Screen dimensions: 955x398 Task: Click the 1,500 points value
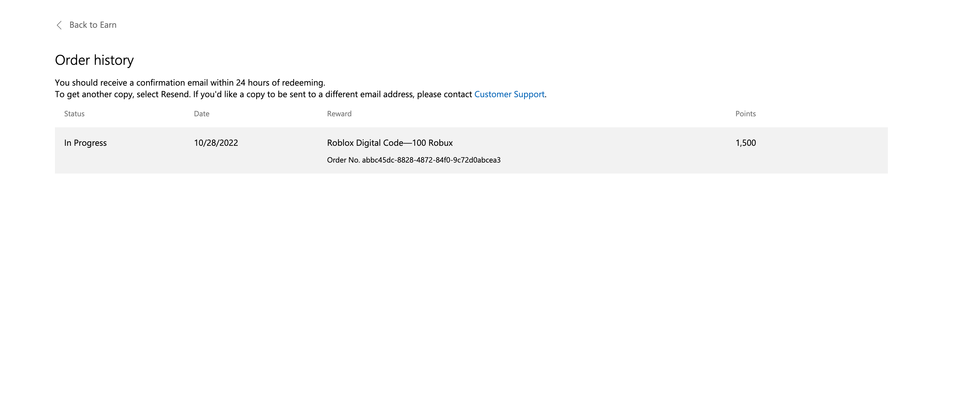coord(745,143)
